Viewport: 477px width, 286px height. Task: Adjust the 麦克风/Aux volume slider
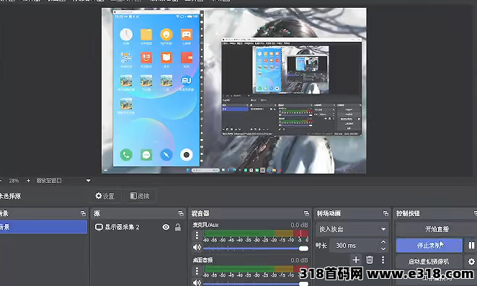(256, 249)
